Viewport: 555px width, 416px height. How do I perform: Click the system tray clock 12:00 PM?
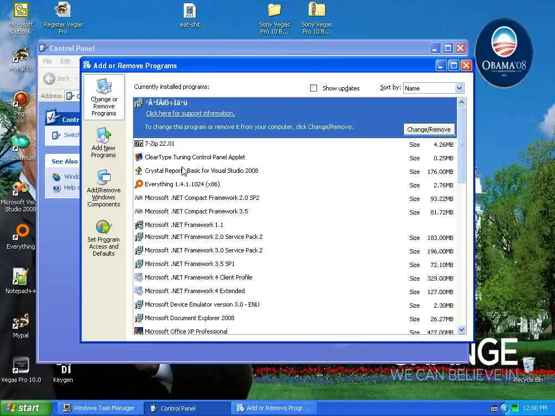tap(535, 408)
